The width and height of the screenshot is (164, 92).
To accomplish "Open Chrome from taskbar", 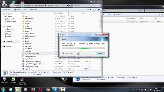I will [x=48, y=90].
